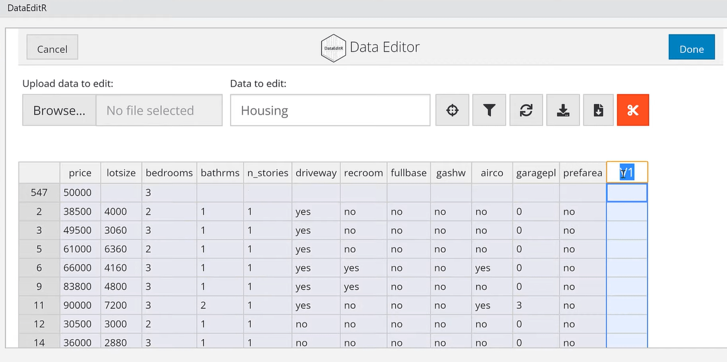This screenshot has width=727, height=362.
Task: Open the filter rows funnel icon
Action: [x=489, y=110]
